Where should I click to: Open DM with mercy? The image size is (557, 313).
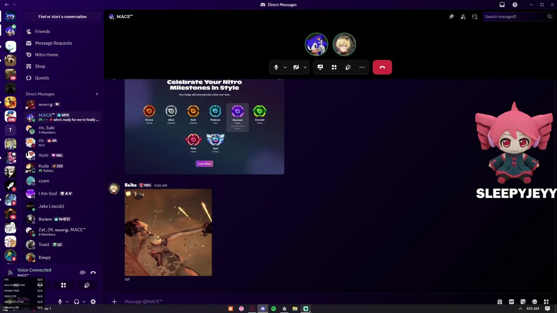62,104
